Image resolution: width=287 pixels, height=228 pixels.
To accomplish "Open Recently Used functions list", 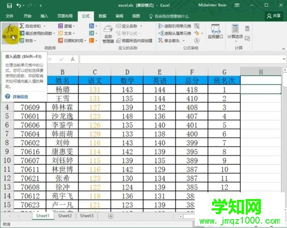I will [37, 33].
